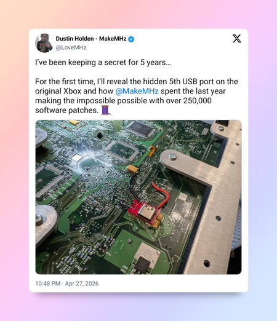Click the black square component at photo bottom
Image resolution: width=277 pixels, height=321 pixels.
(142, 264)
